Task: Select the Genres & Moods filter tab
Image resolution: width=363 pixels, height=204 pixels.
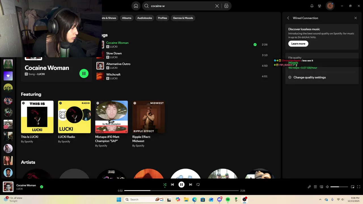Action: pyautogui.click(x=183, y=18)
